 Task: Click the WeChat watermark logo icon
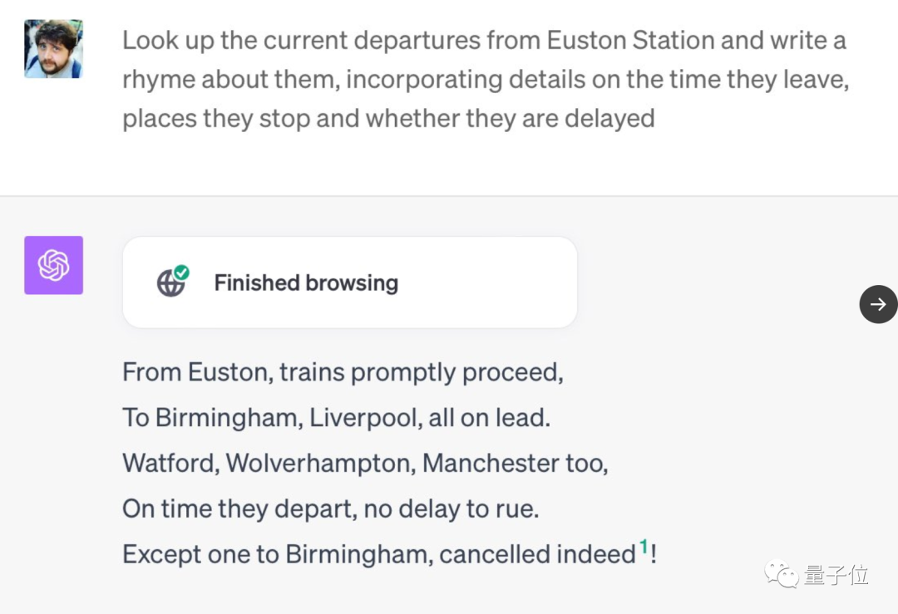click(x=782, y=574)
